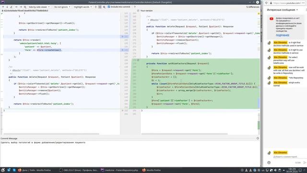Collapse unchanged fragments icon
The width and height of the screenshot is (307, 173).
[96, 7]
